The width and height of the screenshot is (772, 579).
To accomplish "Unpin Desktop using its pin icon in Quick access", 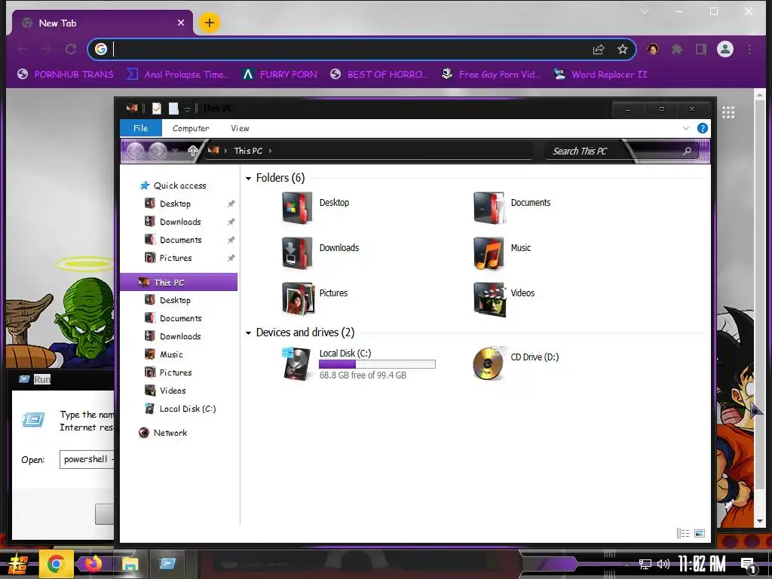I will pos(231,204).
